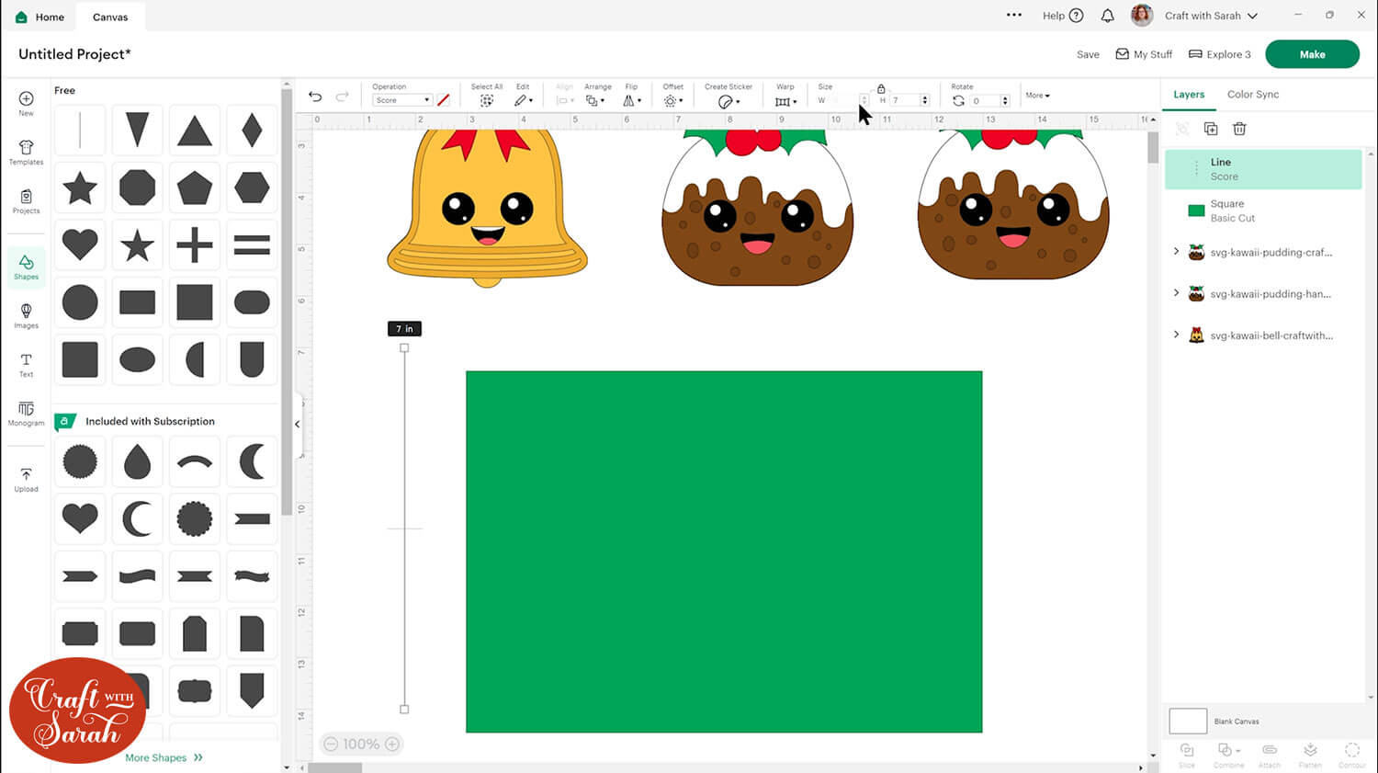Open the Operation dropdown showing Score
This screenshot has height=773, width=1378.
pos(401,100)
